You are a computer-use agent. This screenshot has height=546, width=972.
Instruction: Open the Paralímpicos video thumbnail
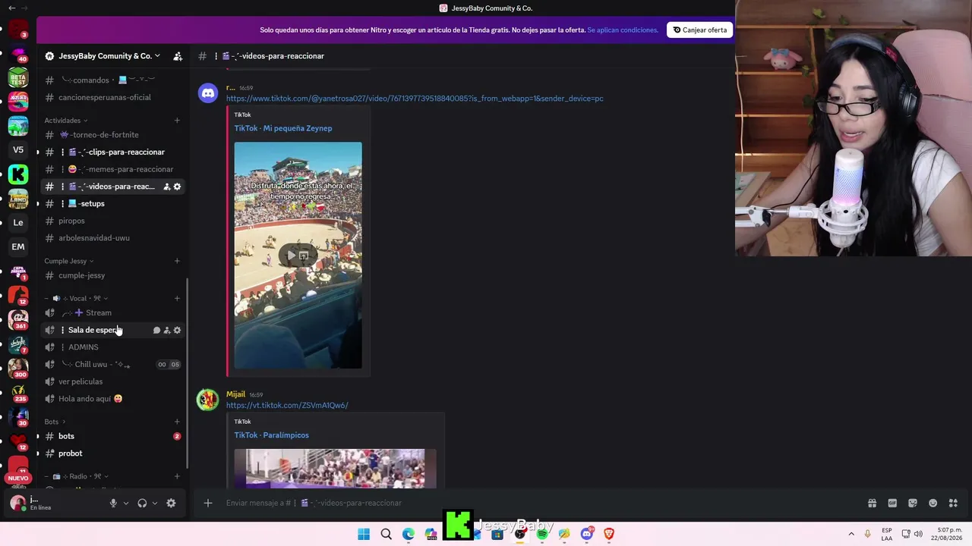click(x=335, y=468)
